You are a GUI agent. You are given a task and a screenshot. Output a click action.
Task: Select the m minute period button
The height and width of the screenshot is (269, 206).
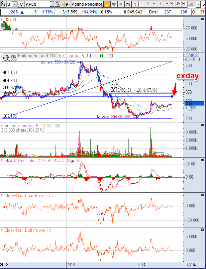tap(128, 4)
